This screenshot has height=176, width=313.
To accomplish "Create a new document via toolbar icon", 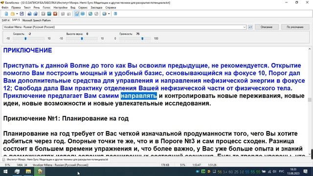I will click(6, 14).
